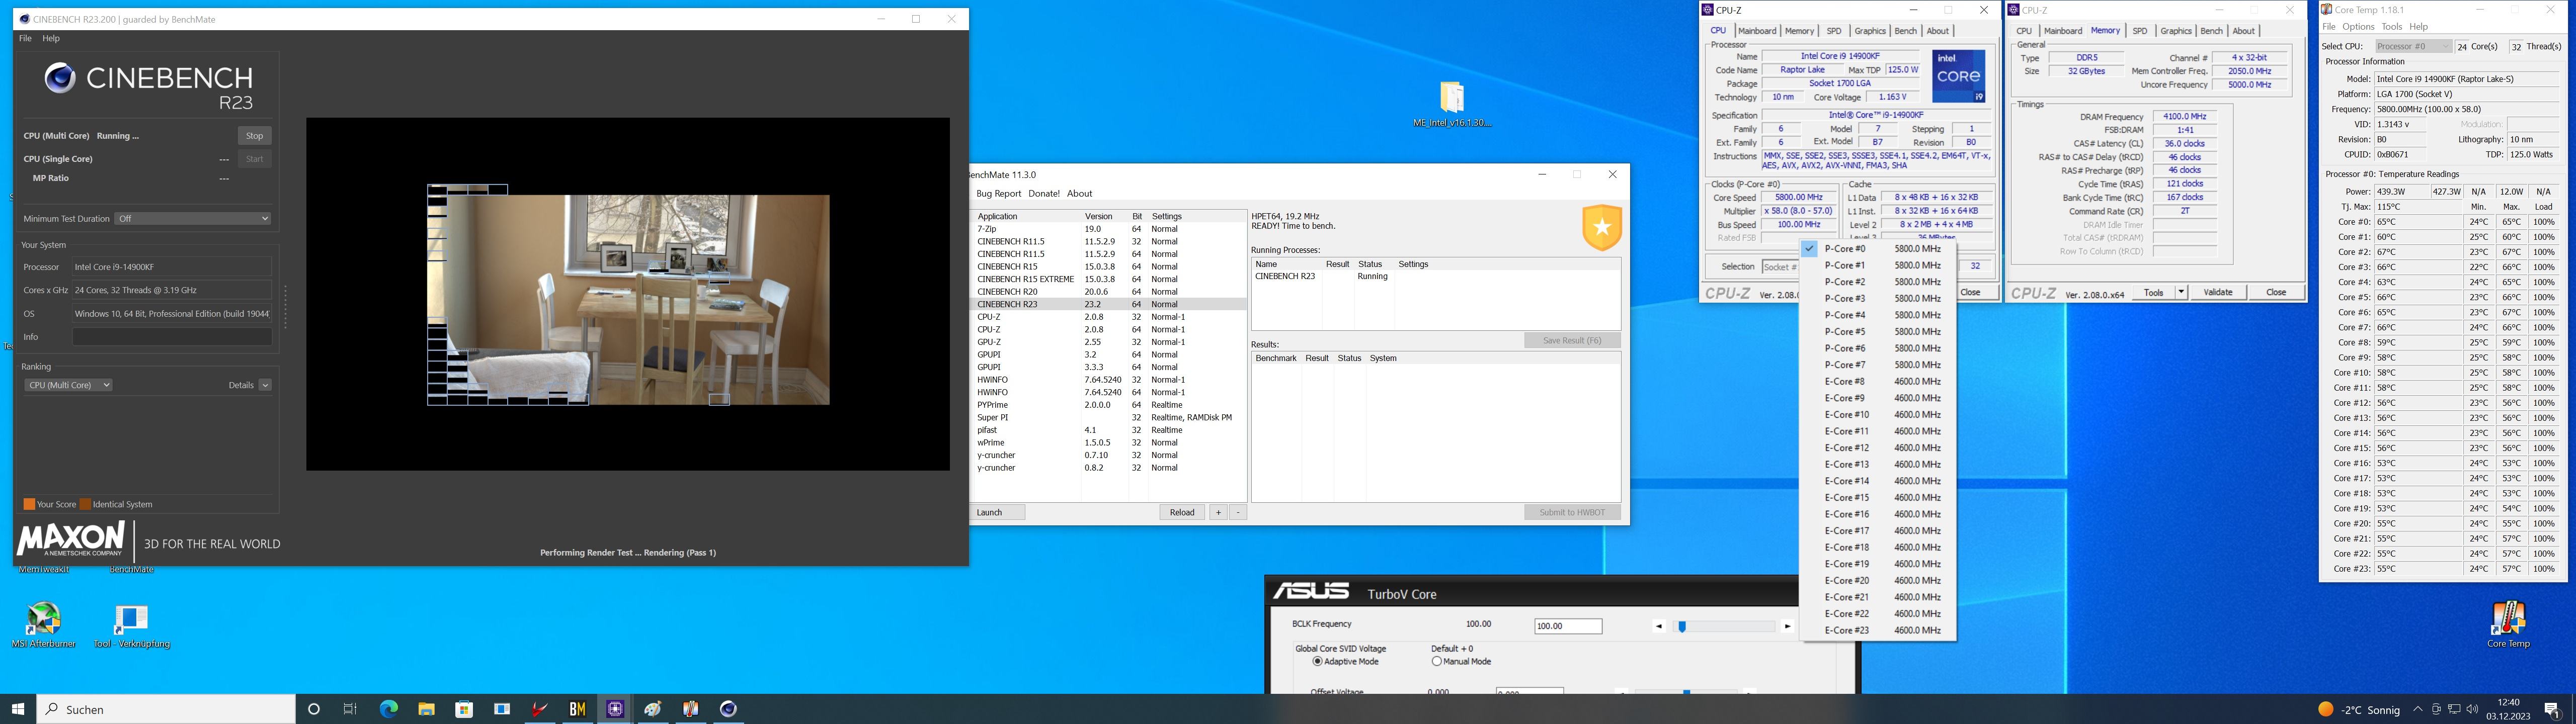Switch to SPD tab in right CPU-Z
Screen dimensions: 2576x724
click(2140, 31)
